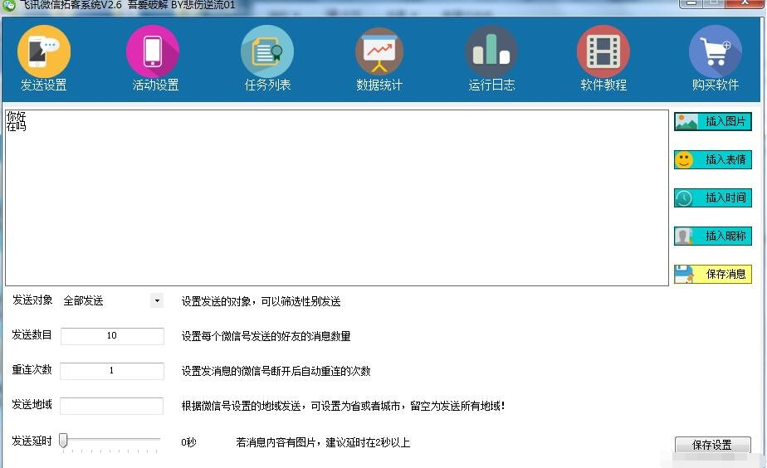Click the 全部发送 selected value text
The image size is (767, 468).
click(x=84, y=300)
